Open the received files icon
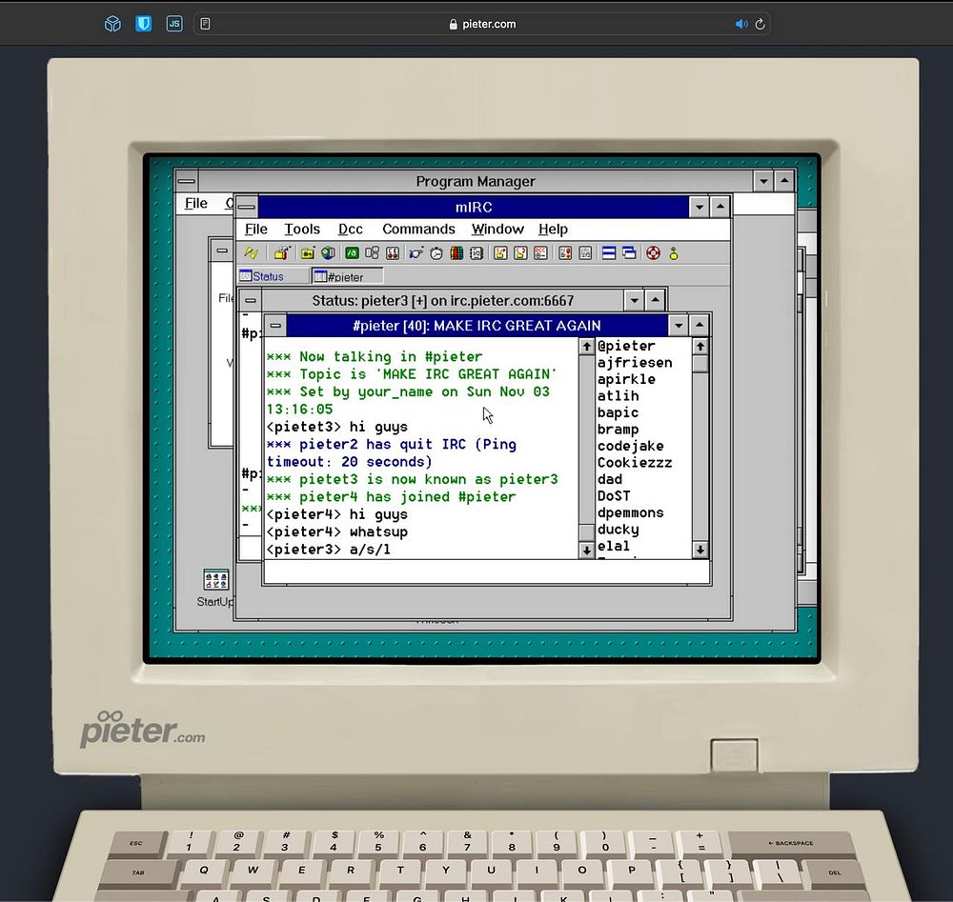Image resolution: width=953 pixels, height=902 pixels. pyautogui.click(x=565, y=253)
